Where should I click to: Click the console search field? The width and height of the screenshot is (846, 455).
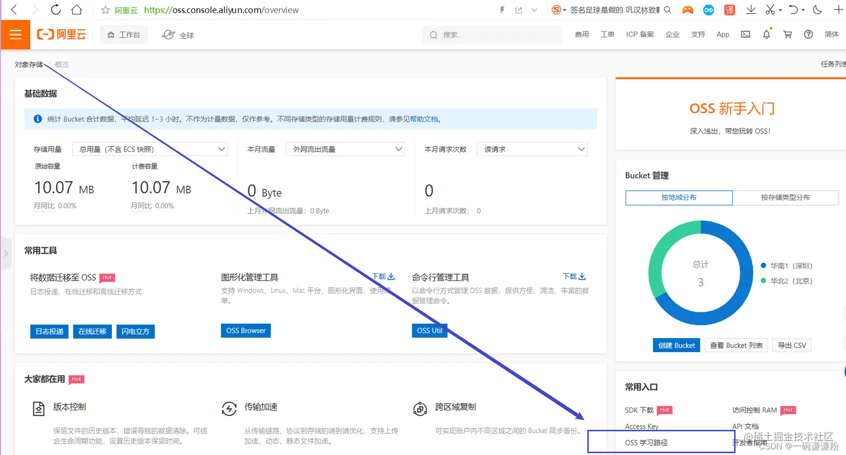[x=492, y=35]
